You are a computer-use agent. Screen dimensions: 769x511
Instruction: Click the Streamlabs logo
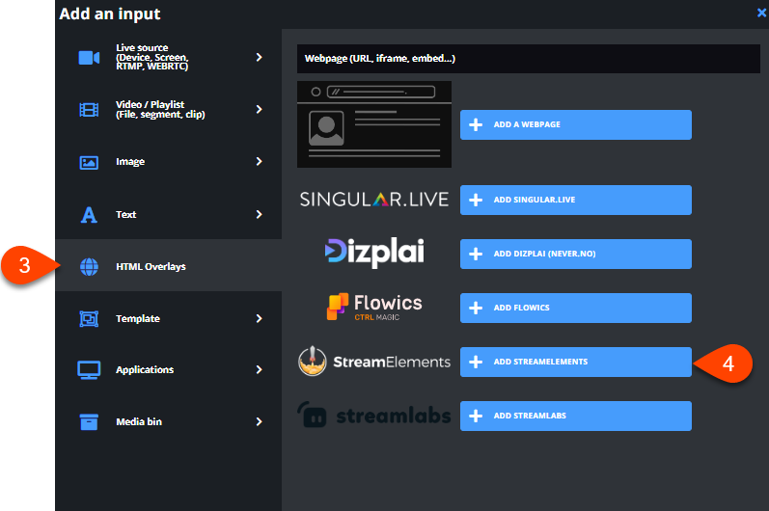374,416
